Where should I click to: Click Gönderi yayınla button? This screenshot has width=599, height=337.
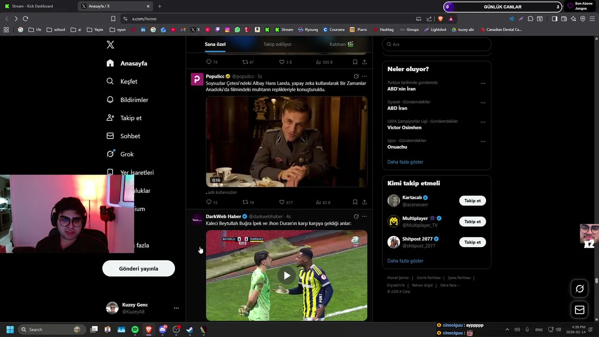139,269
